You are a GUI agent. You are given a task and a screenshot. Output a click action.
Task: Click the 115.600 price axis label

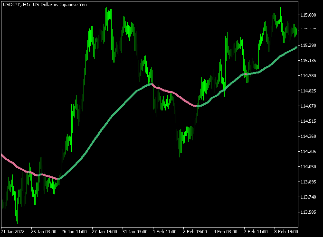point(309,15)
